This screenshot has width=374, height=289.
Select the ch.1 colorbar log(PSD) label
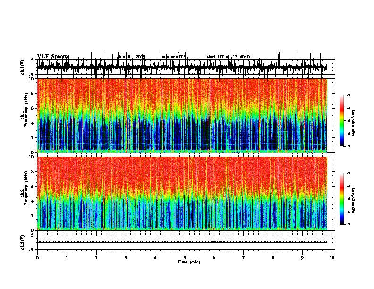coord(354,123)
